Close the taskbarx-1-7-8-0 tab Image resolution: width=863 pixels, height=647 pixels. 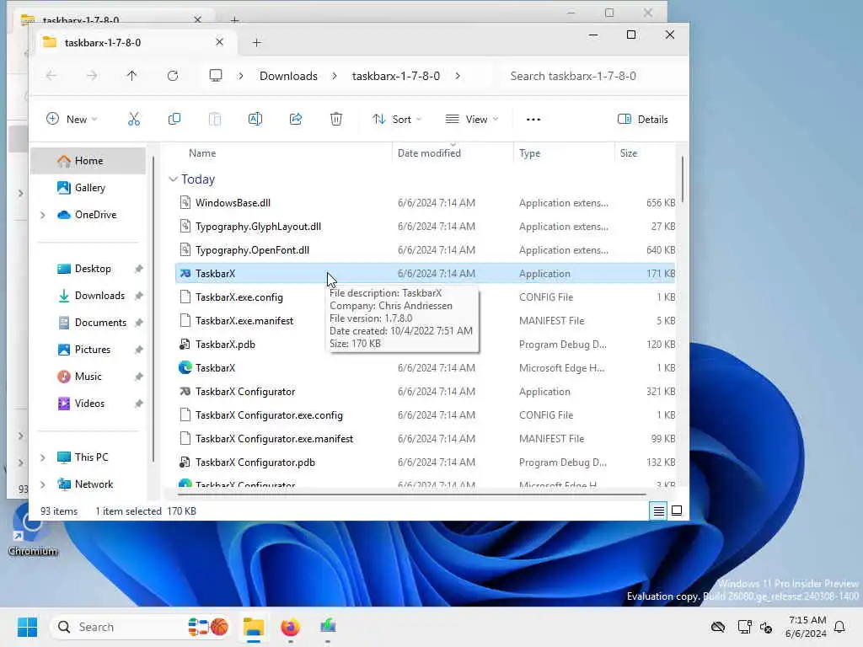219,42
